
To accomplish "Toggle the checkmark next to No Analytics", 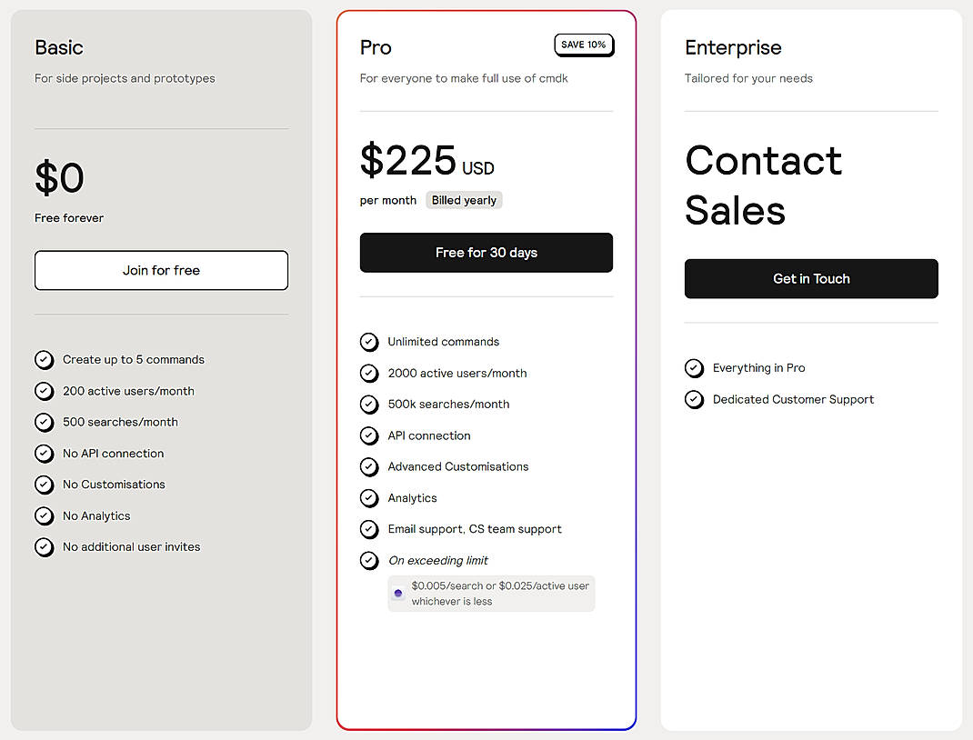I will tap(44, 515).
